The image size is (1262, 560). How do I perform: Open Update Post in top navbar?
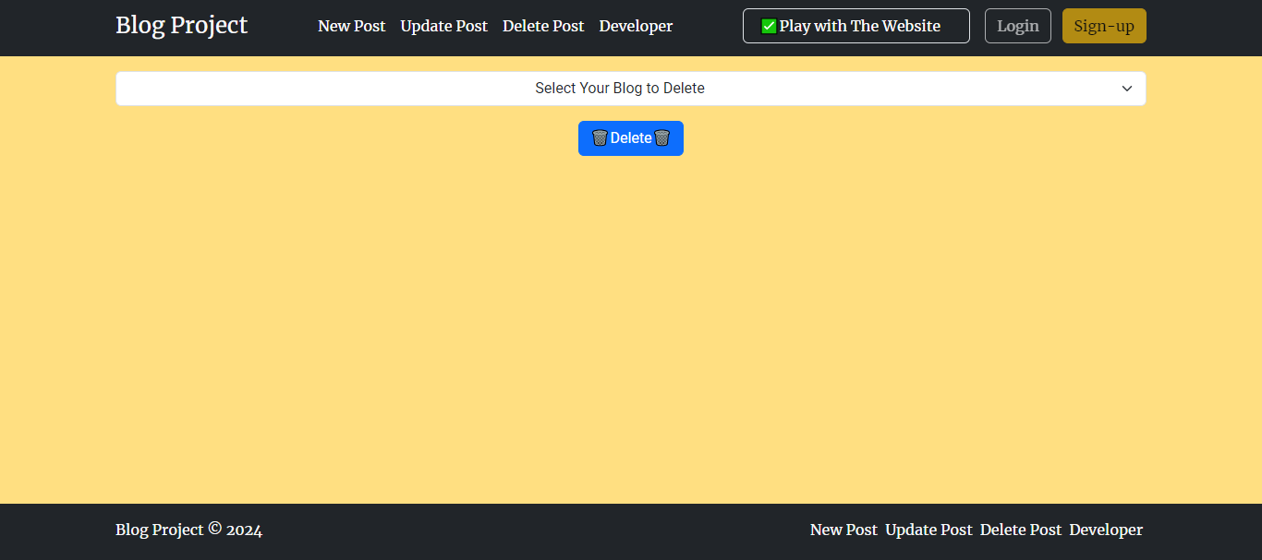[443, 26]
